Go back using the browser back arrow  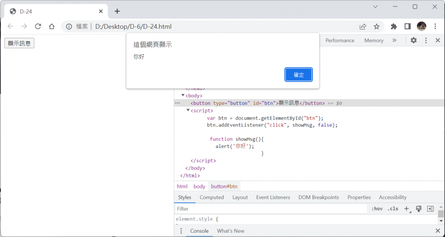point(10,27)
